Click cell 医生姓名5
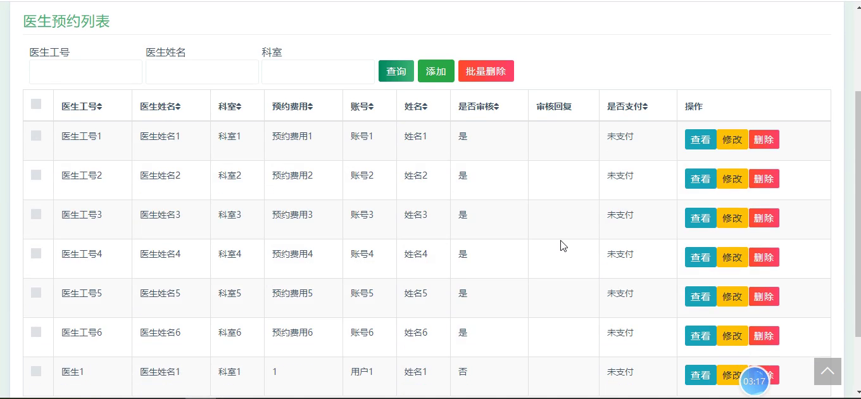 coord(160,293)
